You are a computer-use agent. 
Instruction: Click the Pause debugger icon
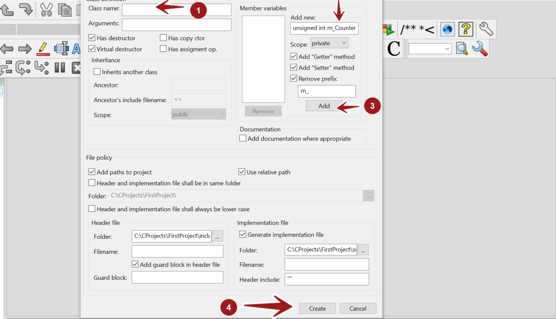point(60,68)
